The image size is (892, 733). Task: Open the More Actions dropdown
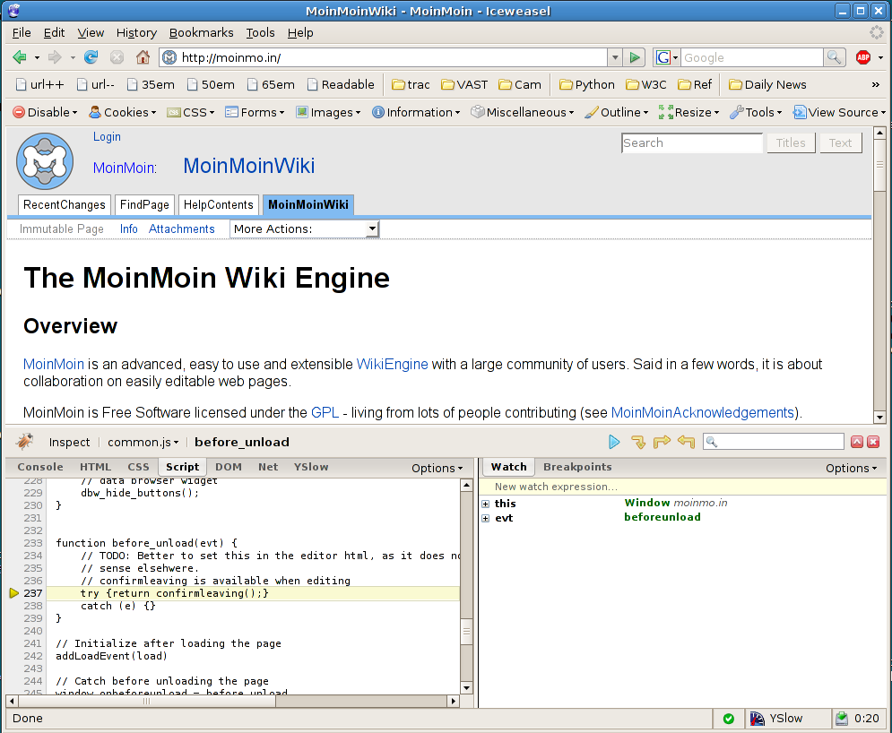coord(305,229)
